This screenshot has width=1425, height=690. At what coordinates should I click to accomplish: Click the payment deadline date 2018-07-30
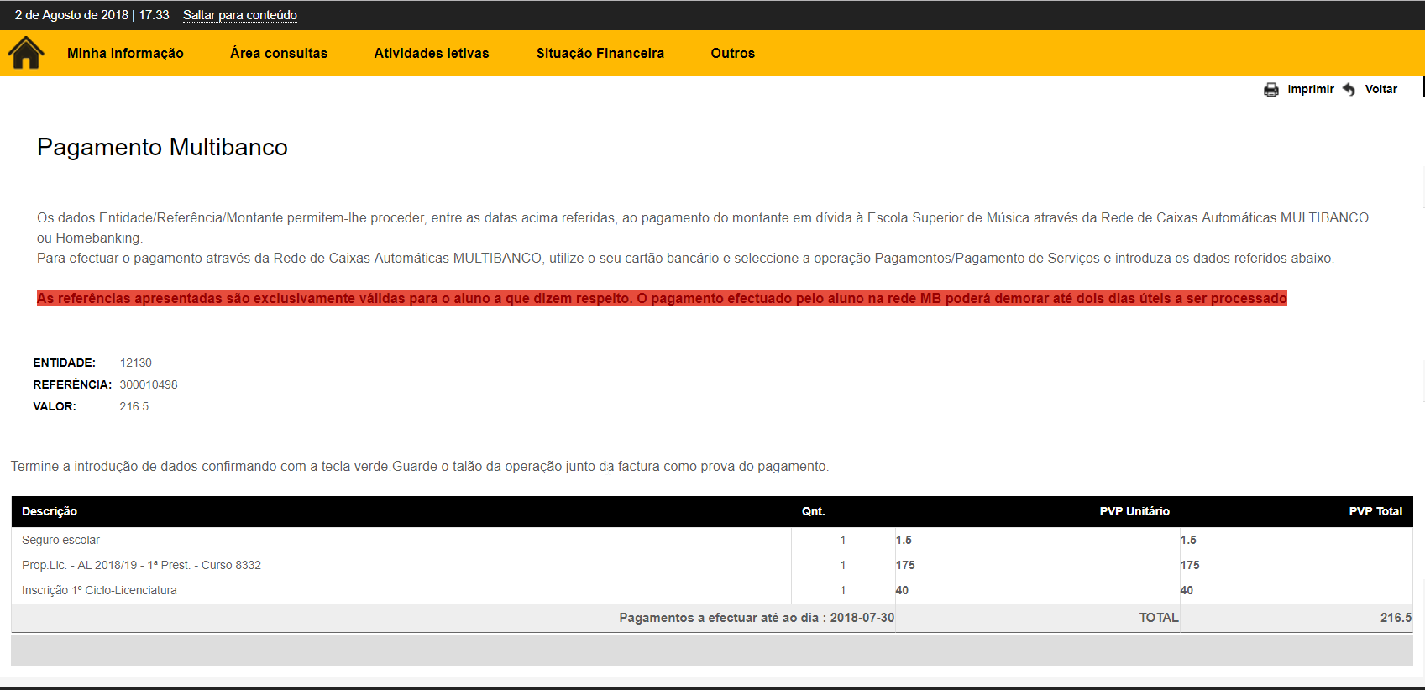tap(862, 618)
